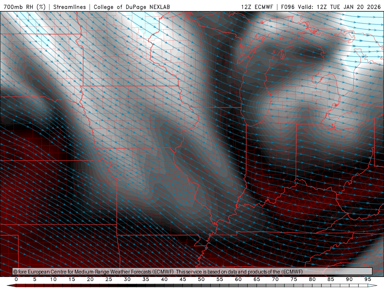Click the '95' colorbar tick label
The width and height of the screenshot is (384, 288).
click(368, 279)
